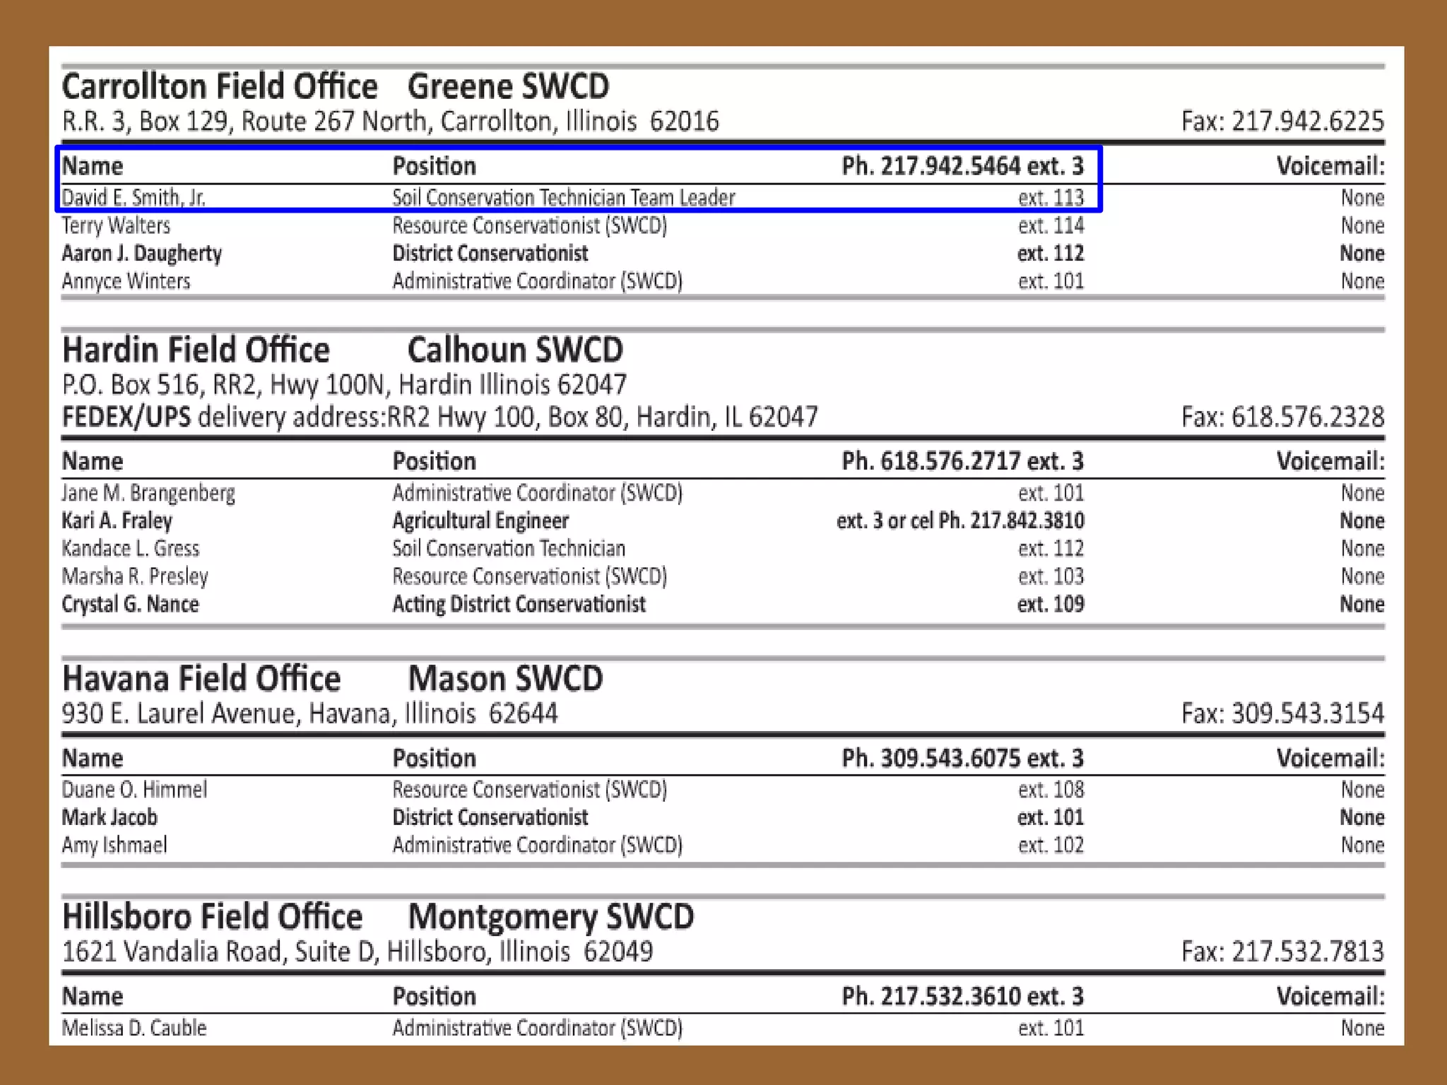This screenshot has height=1085, width=1447.
Task: Select Terry Walters row name
Action: (x=116, y=226)
